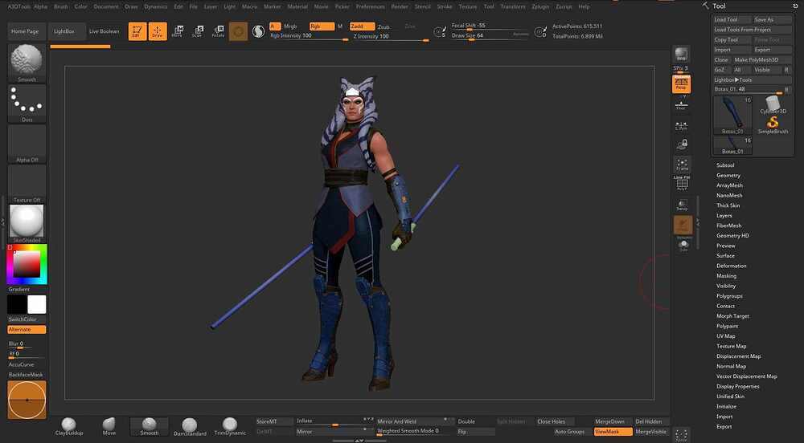Viewport: 804px width, 443px height.
Task: Expand the Subtool palette section
Action: pos(725,165)
